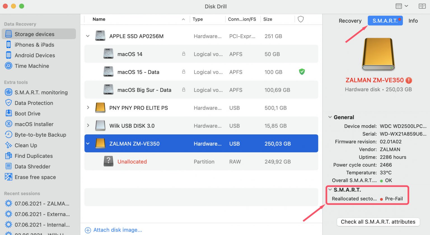The height and width of the screenshot is (235, 430).
Task: Open the Info tab
Action: coord(413,21)
